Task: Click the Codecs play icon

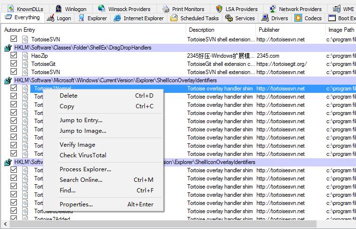Action: [x=298, y=18]
